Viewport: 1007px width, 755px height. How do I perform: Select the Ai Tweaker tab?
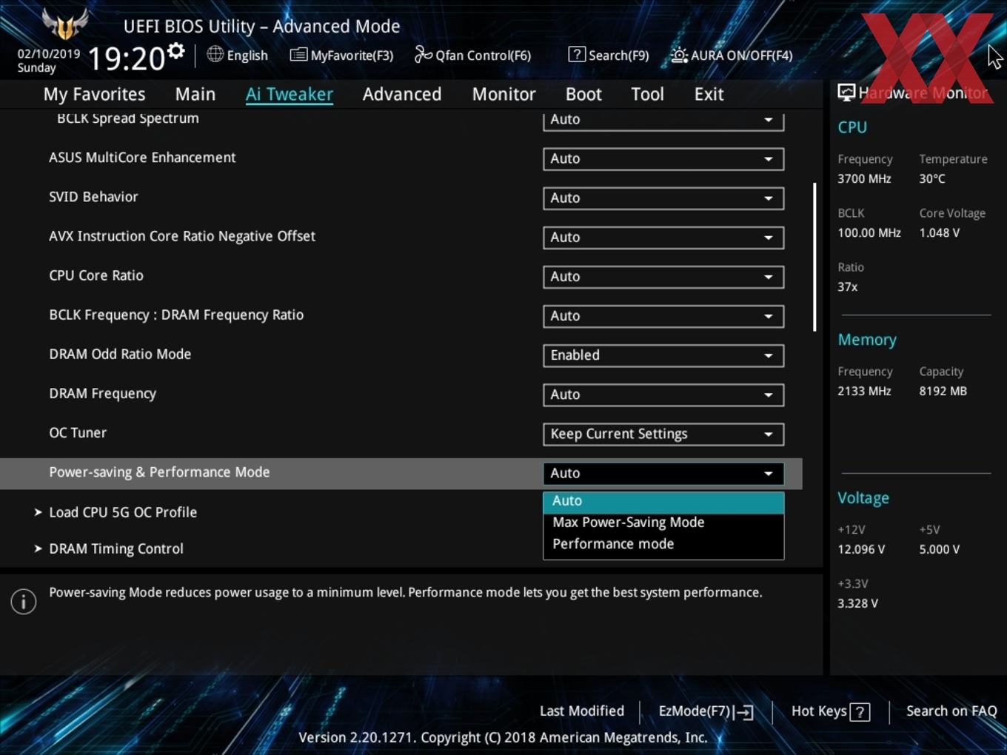click(290, 94)
